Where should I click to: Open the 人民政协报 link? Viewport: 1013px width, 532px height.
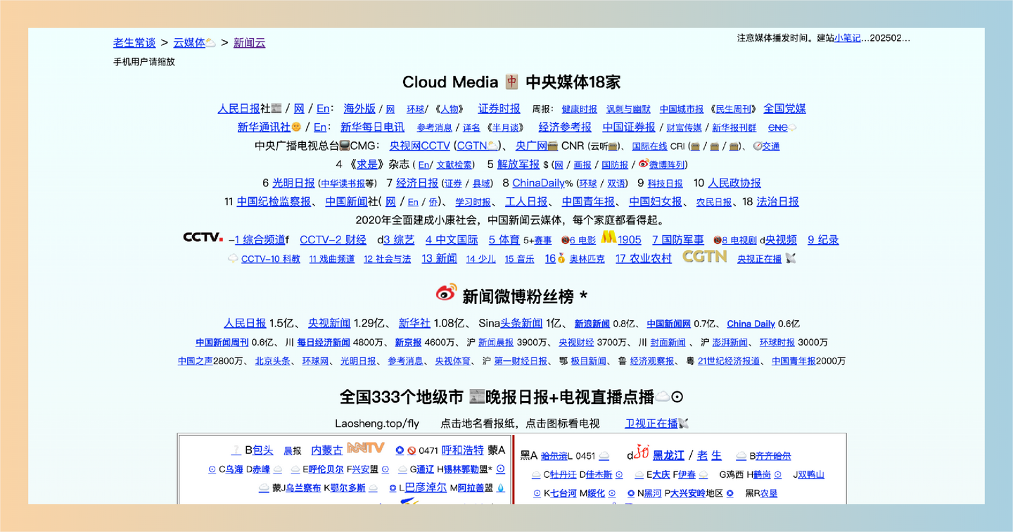pyautogui.click(x=734, y=183)
